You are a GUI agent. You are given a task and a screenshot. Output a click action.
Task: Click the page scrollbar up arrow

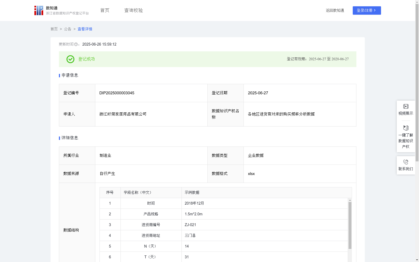tap(417, 2)
